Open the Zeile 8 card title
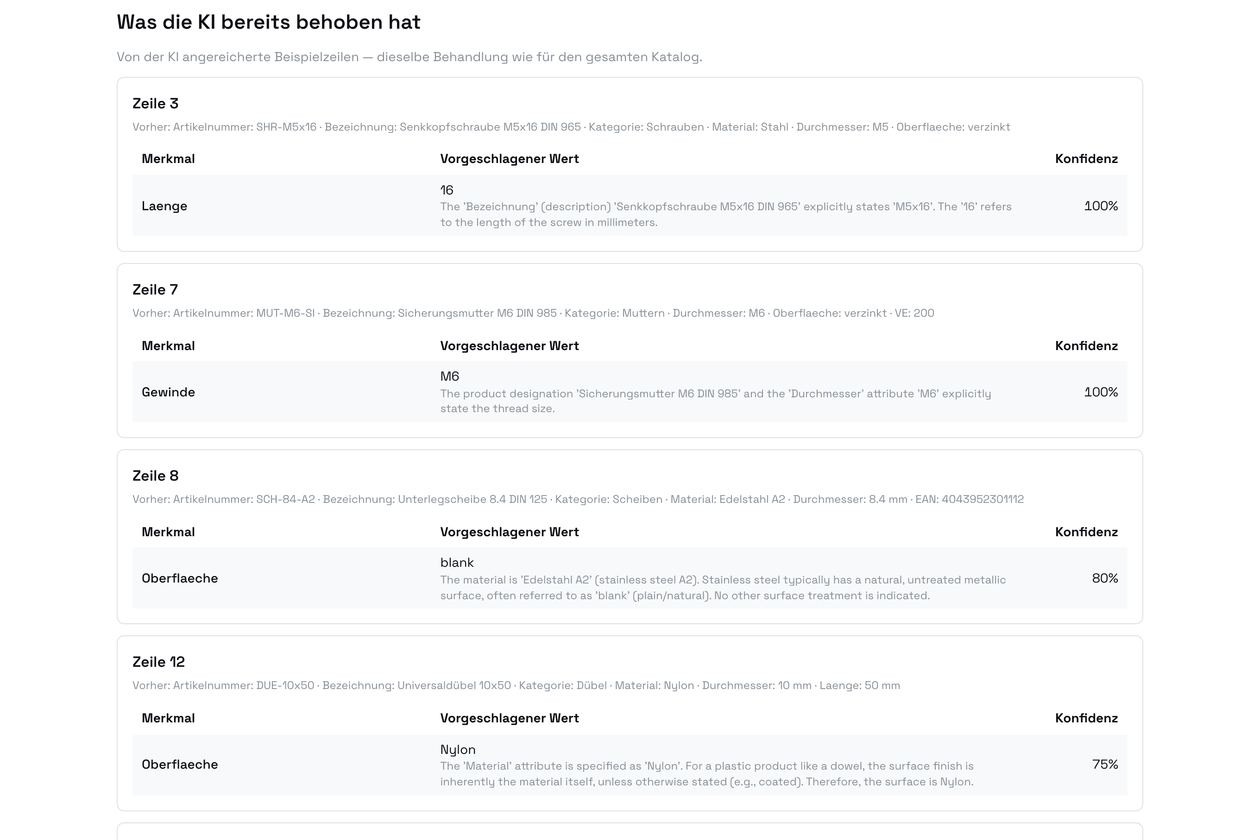Viewport: 1260px width, 840px height. (156, 476)
